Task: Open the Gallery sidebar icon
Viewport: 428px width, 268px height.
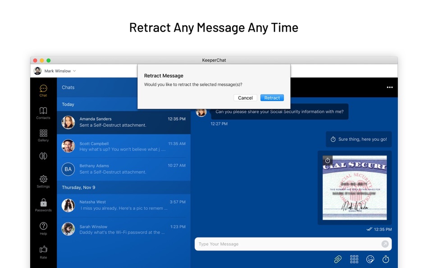Action: 43,136
